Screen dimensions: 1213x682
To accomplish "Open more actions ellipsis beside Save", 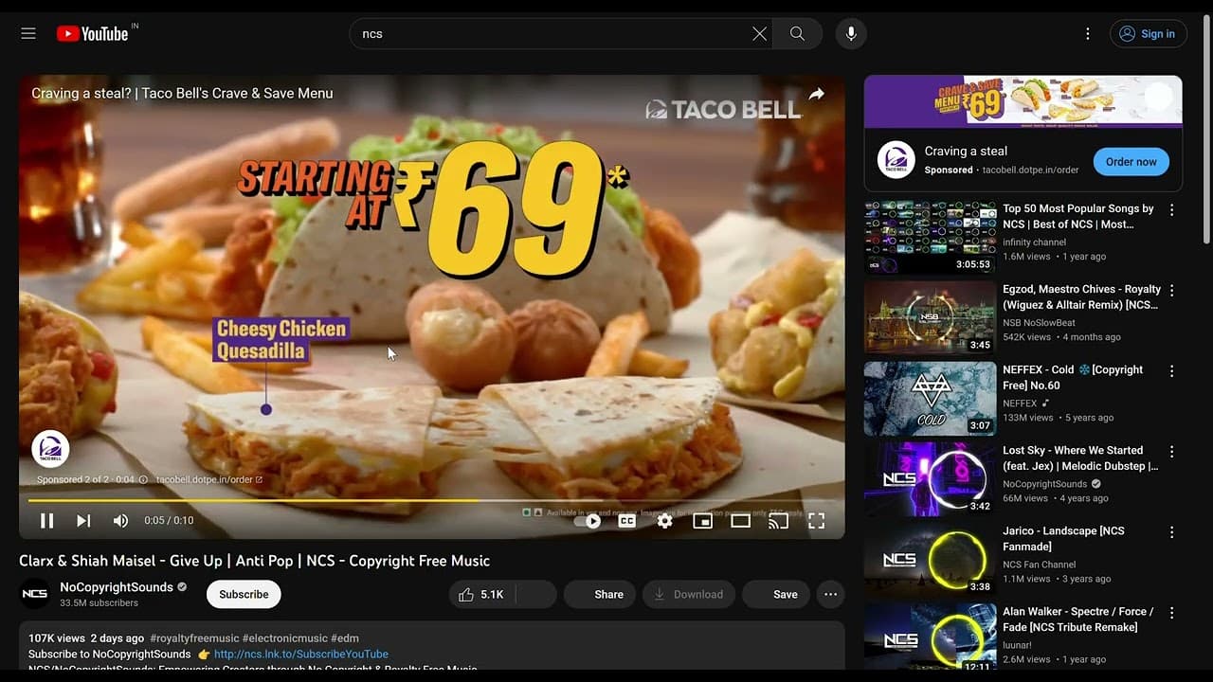I will [830, 594].
